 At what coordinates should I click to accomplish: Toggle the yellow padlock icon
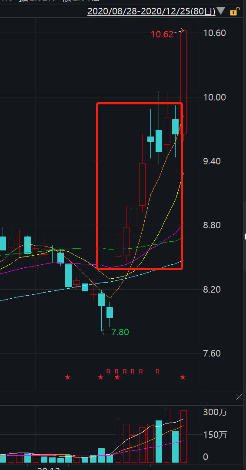234,12
